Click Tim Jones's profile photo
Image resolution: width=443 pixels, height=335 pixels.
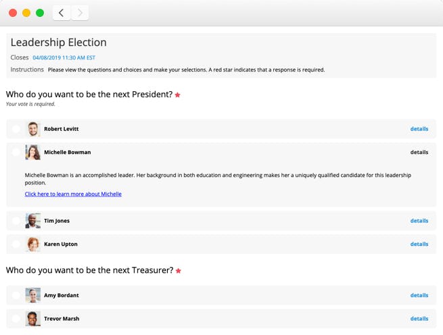[33, 221]
